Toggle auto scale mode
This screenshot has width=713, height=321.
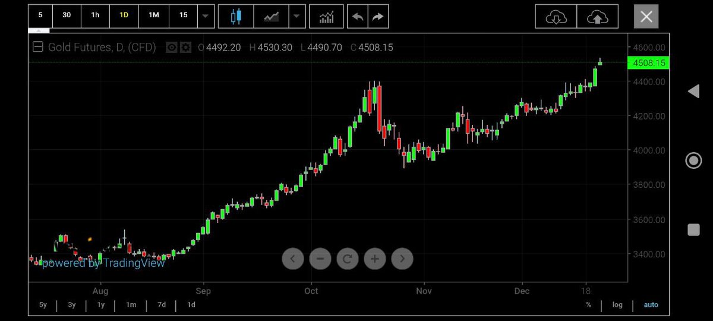[651, 305]
